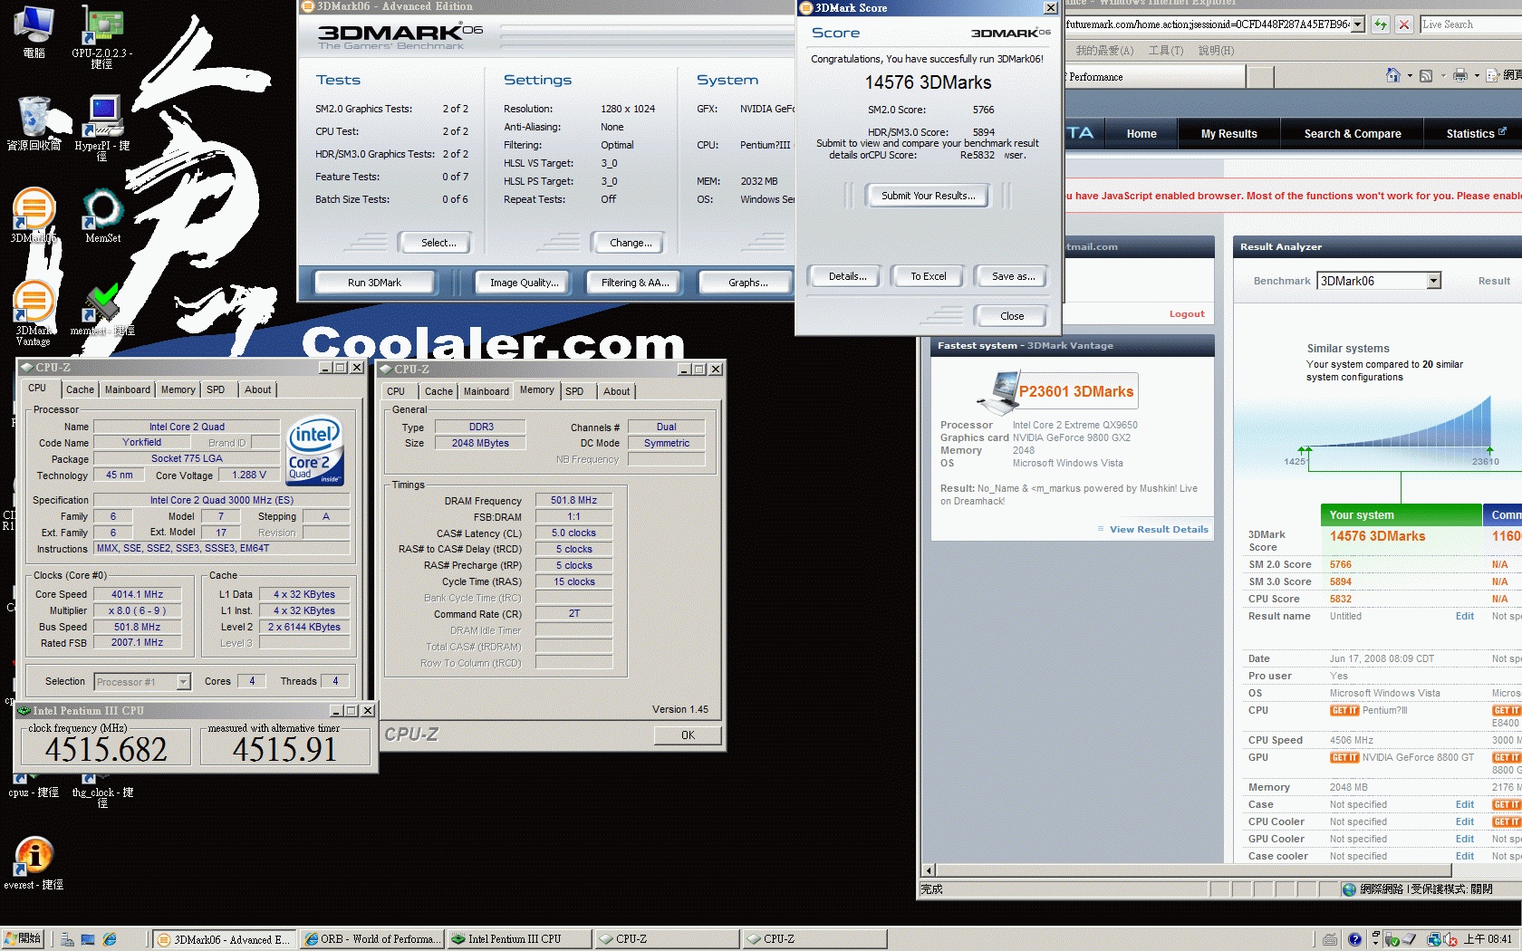Click Submit Your Results... button
Image resolution: width=1522 pixels, height=951 pixels.
click(x=928, y=196)
